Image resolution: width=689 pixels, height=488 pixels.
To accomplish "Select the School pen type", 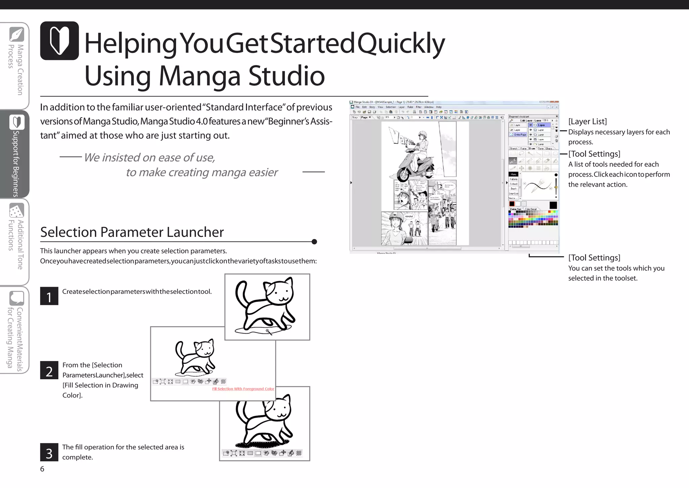I will (513, 184).
